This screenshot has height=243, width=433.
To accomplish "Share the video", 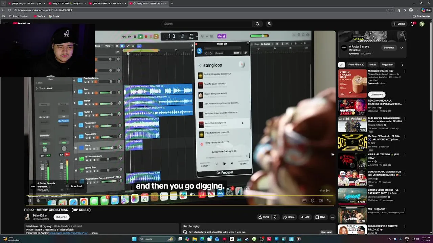I will pos(289,217).
